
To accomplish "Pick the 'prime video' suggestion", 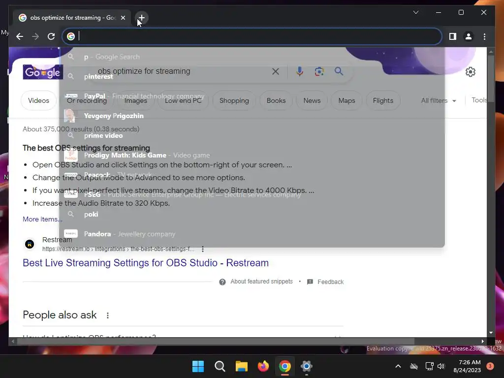I will point(252,135).
